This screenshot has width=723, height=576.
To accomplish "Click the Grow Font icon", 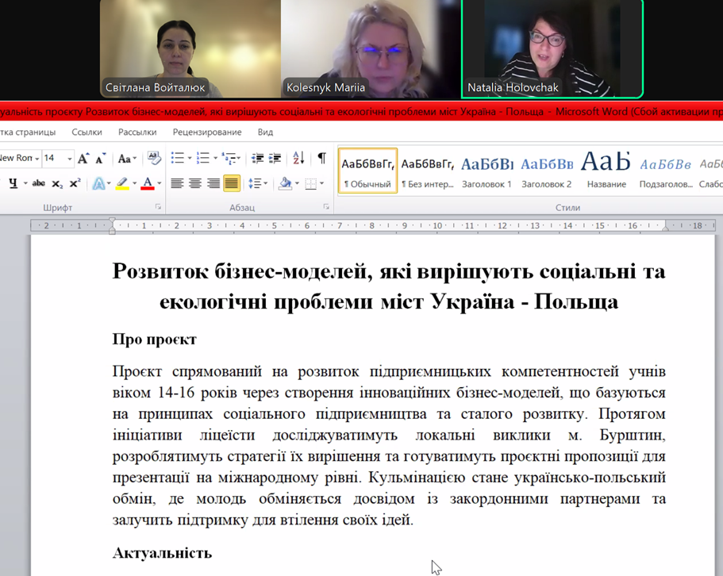I will point(83,159).
